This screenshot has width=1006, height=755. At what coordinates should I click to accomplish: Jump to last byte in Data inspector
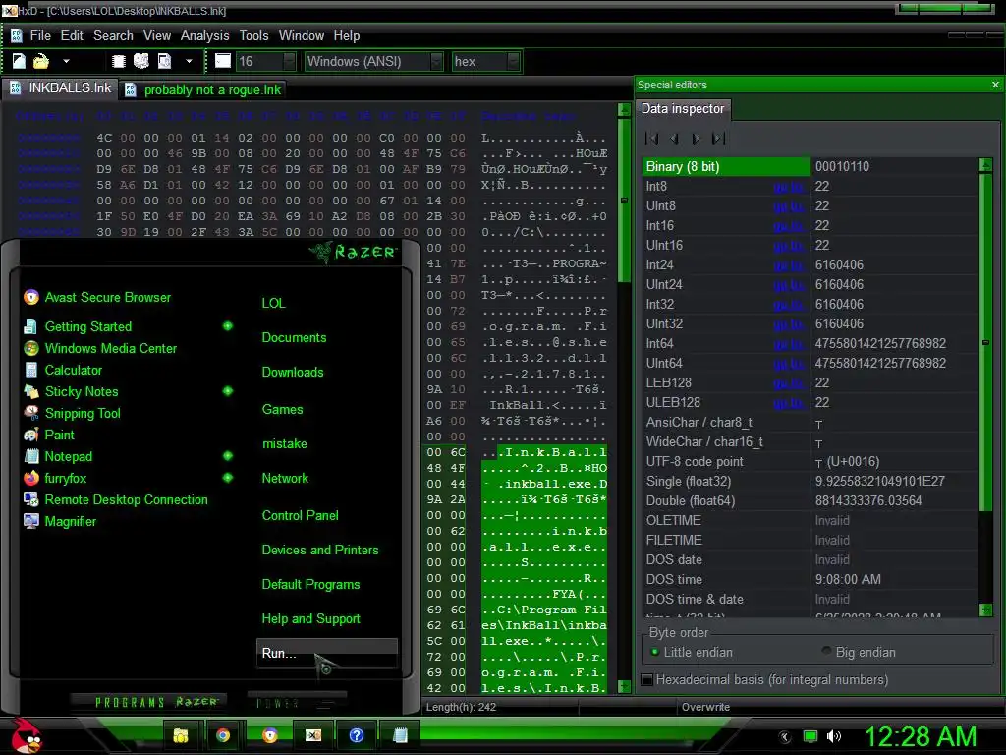tap(718, 138)
